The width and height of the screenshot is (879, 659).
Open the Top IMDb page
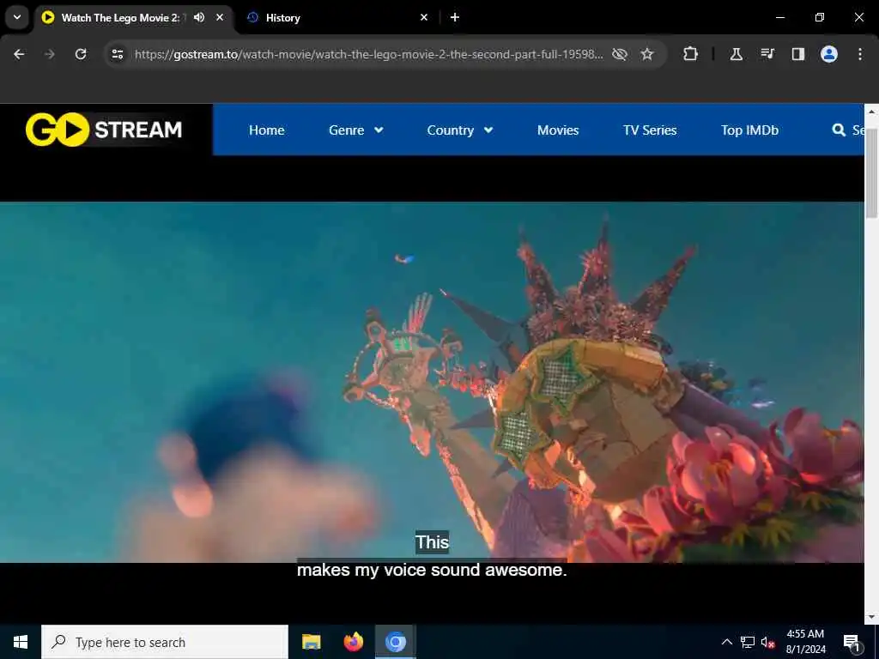749,130
